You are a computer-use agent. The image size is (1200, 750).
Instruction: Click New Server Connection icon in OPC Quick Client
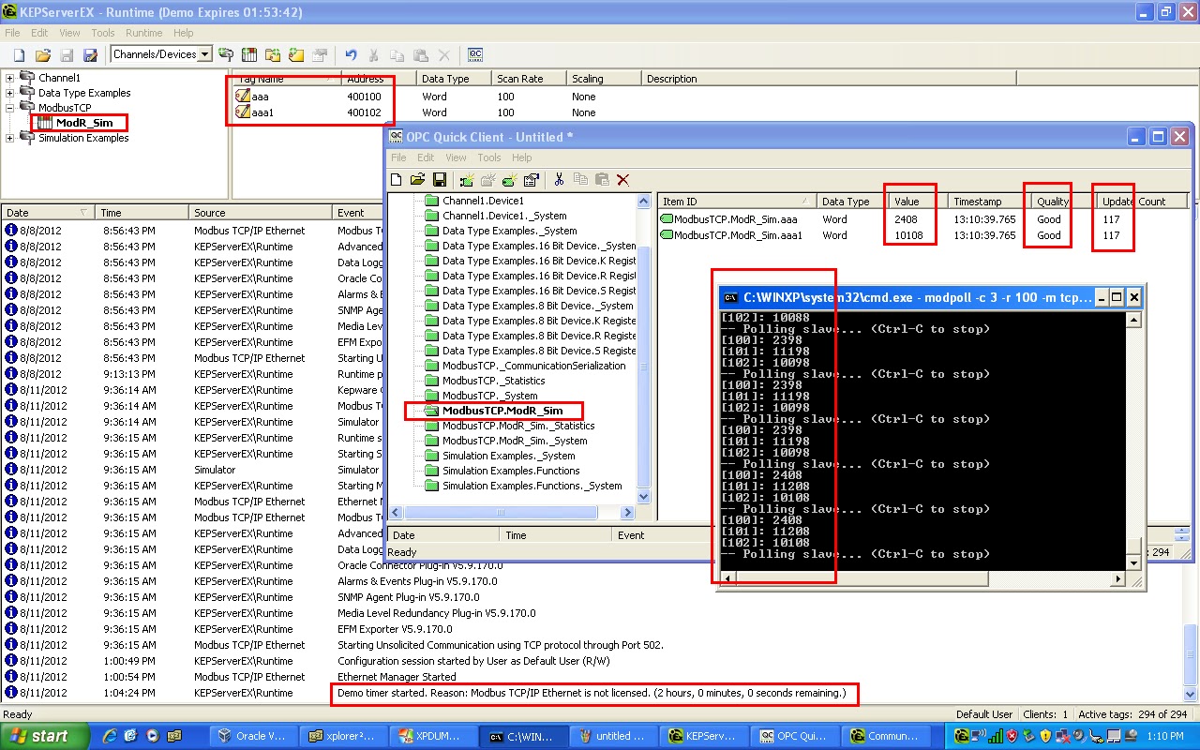(467, 179)
